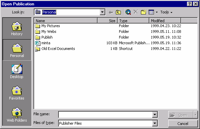Select the 'My Pictures' name text
The width and height of the screenshot is (200, 129).
coord(51,26)
